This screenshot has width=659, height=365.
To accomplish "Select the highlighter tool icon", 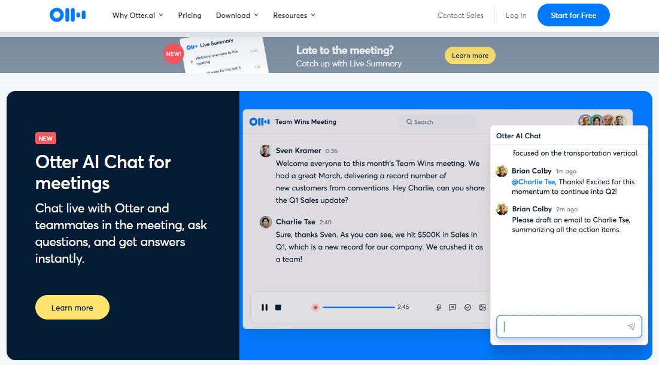I will pyautogui.click(x=438, y=307).
